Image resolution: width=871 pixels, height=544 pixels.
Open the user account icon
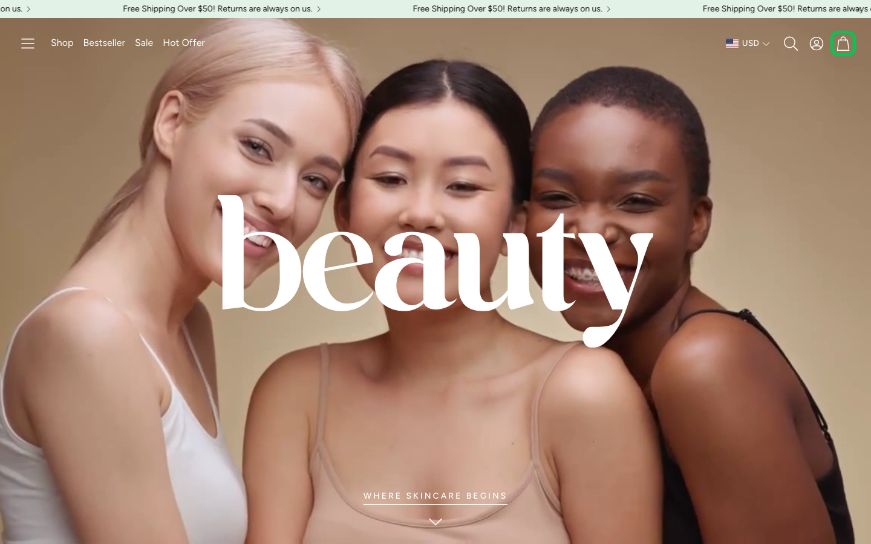pyautogui.click(x=817, y=44)
